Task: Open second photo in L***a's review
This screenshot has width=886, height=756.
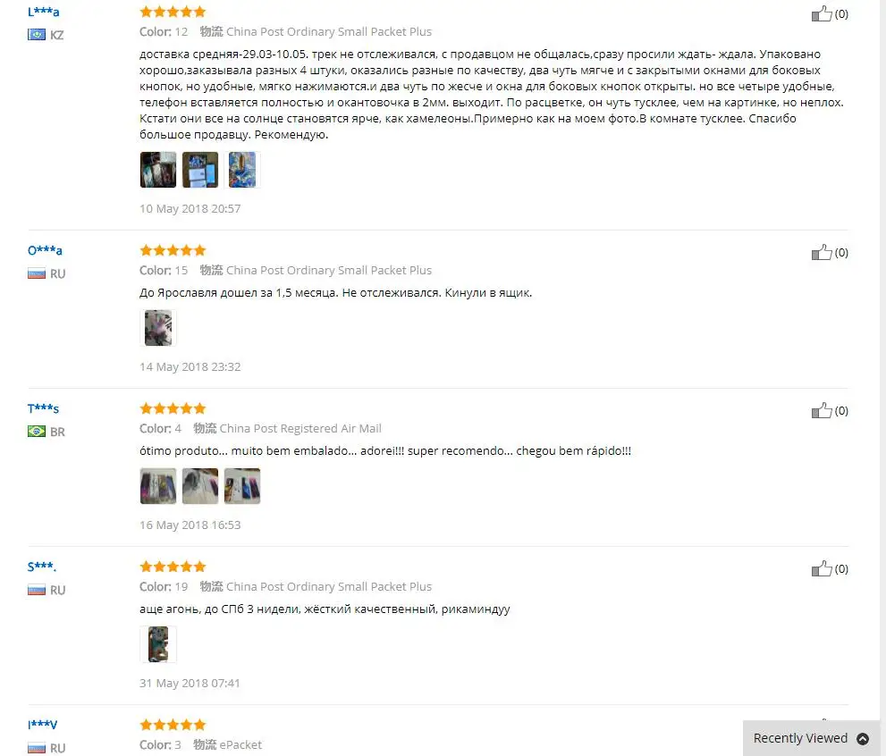Action: [x=200, y=170]
